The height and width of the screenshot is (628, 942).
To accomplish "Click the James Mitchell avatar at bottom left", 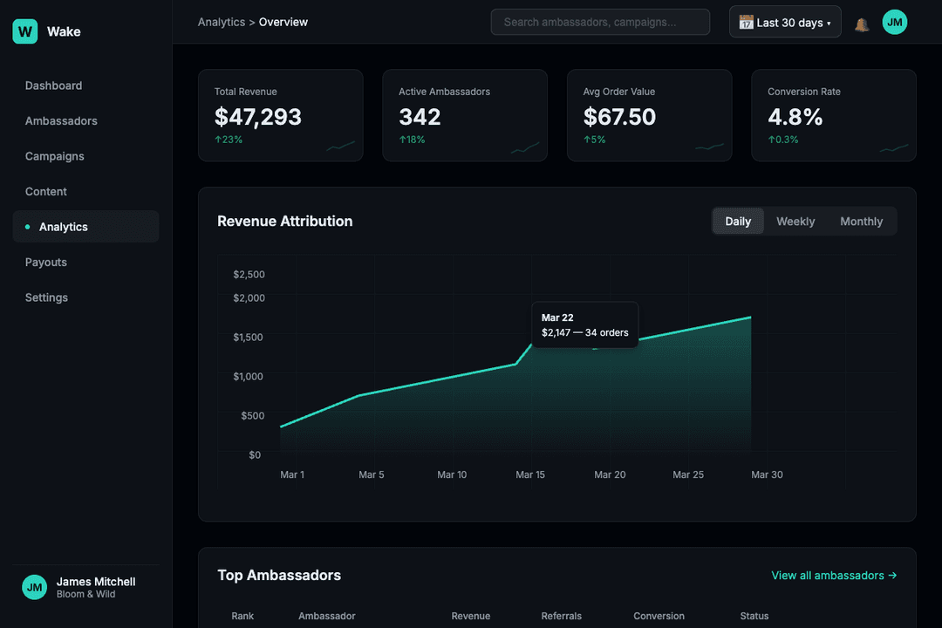I will [x=35, y=587].
